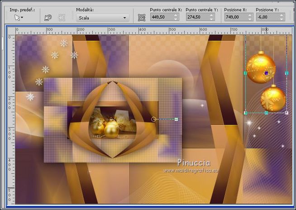Decrease the Punto centrale Y value
The width and height of the screenshot is (296, 210).
click(211, 19)
